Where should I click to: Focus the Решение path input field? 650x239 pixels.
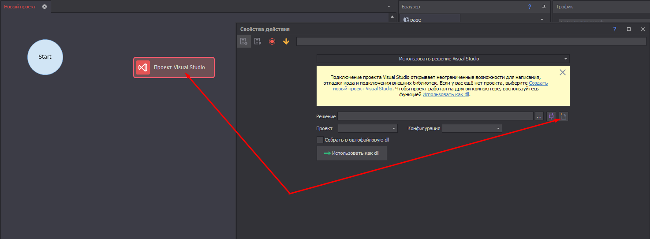[x=435, y=116]
